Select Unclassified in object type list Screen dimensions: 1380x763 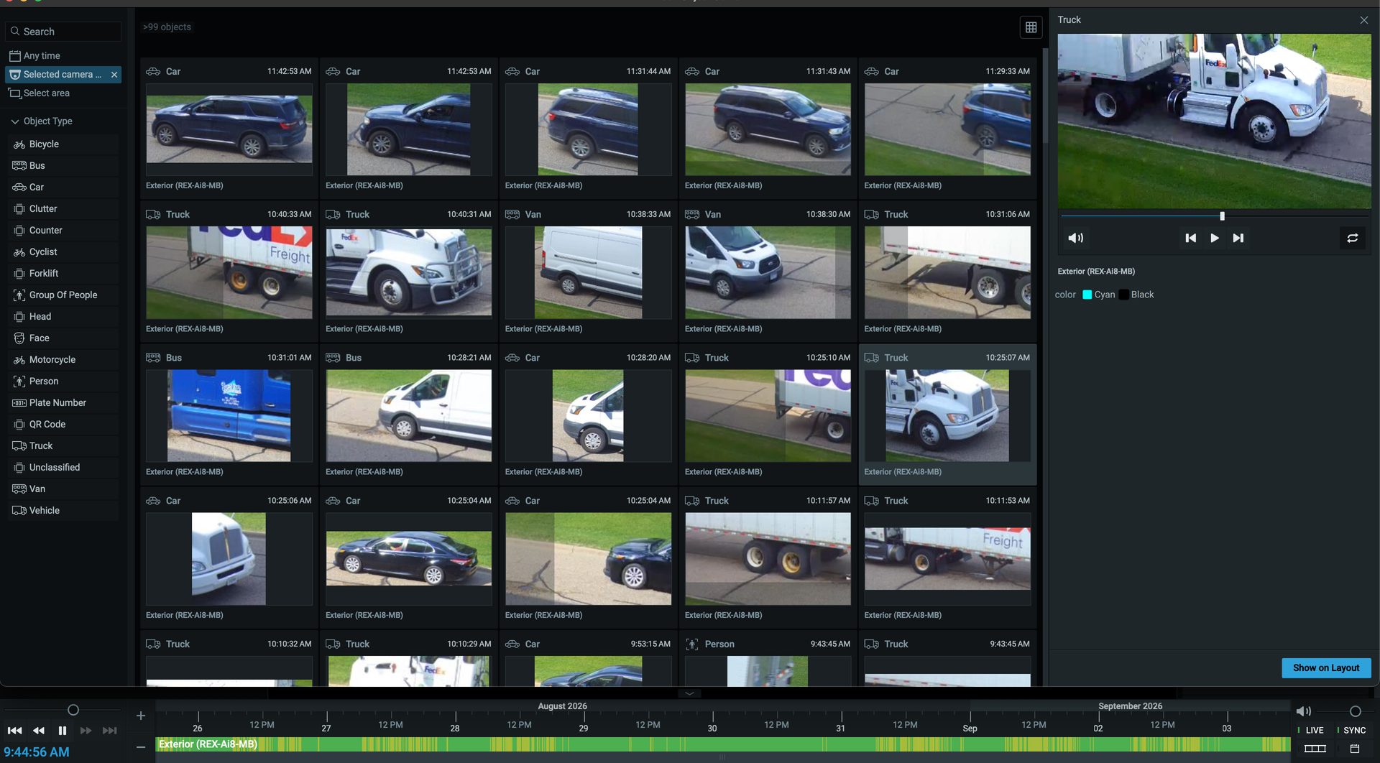(x=63, y=468)
